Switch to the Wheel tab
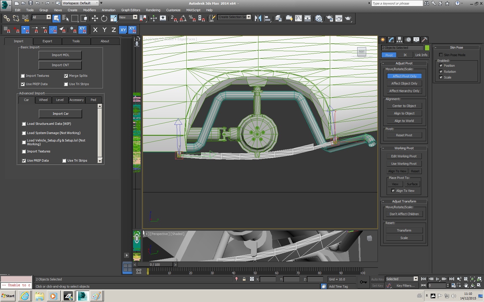484x302 pixels. 43,100
